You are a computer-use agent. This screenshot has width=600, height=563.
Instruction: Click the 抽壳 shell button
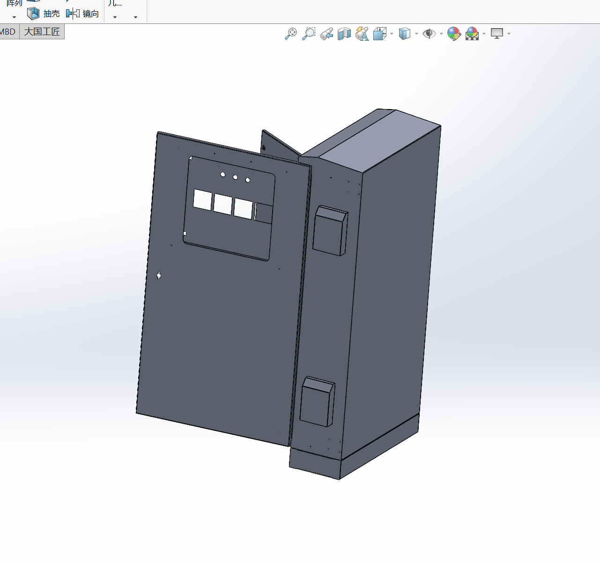click(44, 14)
